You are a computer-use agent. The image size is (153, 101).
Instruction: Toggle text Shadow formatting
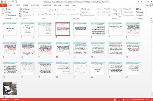coord(41,14)
